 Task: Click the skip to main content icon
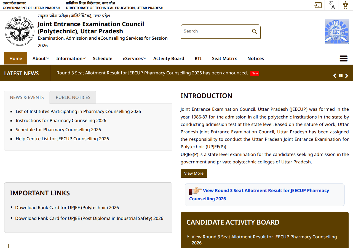318,5
